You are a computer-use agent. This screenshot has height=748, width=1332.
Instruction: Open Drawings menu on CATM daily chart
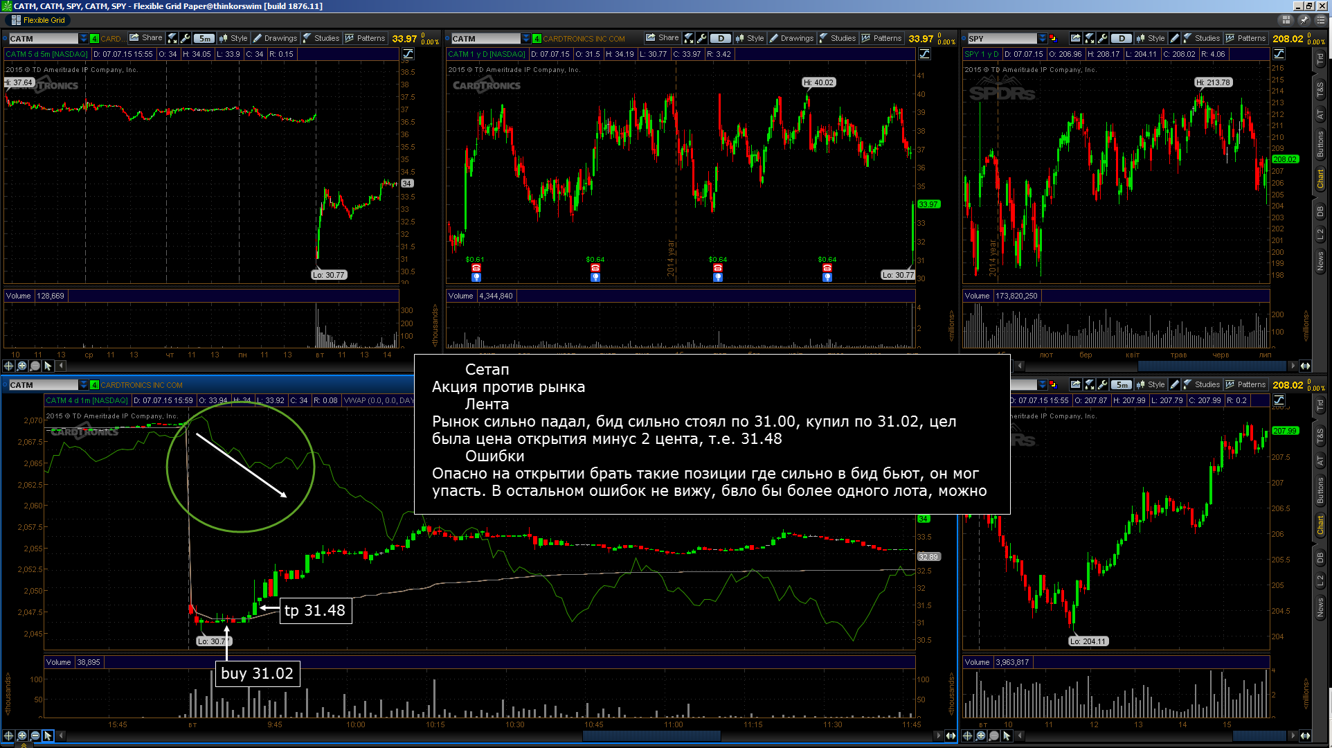click(792, 38)
